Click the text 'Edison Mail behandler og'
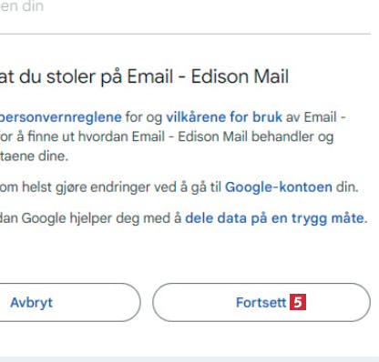Image resolution: width=379 pixels, height=362 pixels. pos(256,136)
